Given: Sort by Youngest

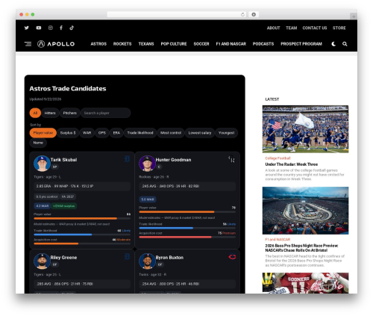Looking at the screenshot, I should point(226,133).
